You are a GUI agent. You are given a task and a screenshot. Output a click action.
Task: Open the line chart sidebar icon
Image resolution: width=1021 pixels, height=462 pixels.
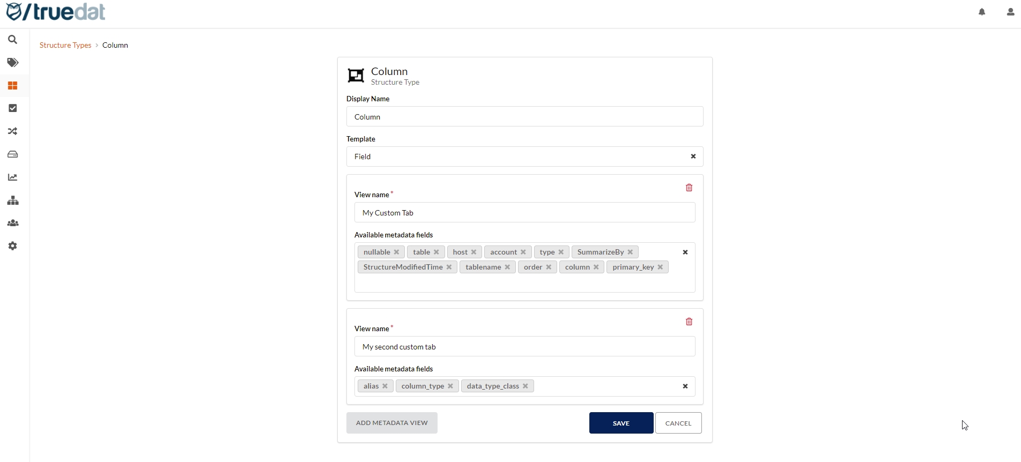coord(13,177)
